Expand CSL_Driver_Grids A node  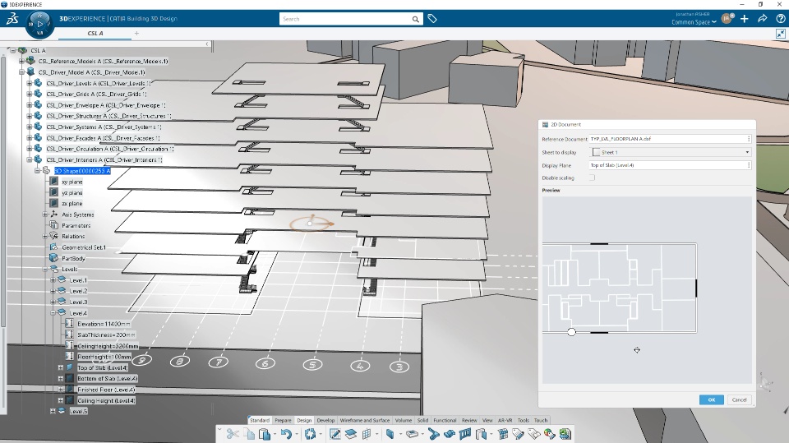pyautogui.click(x=30, y=95)
